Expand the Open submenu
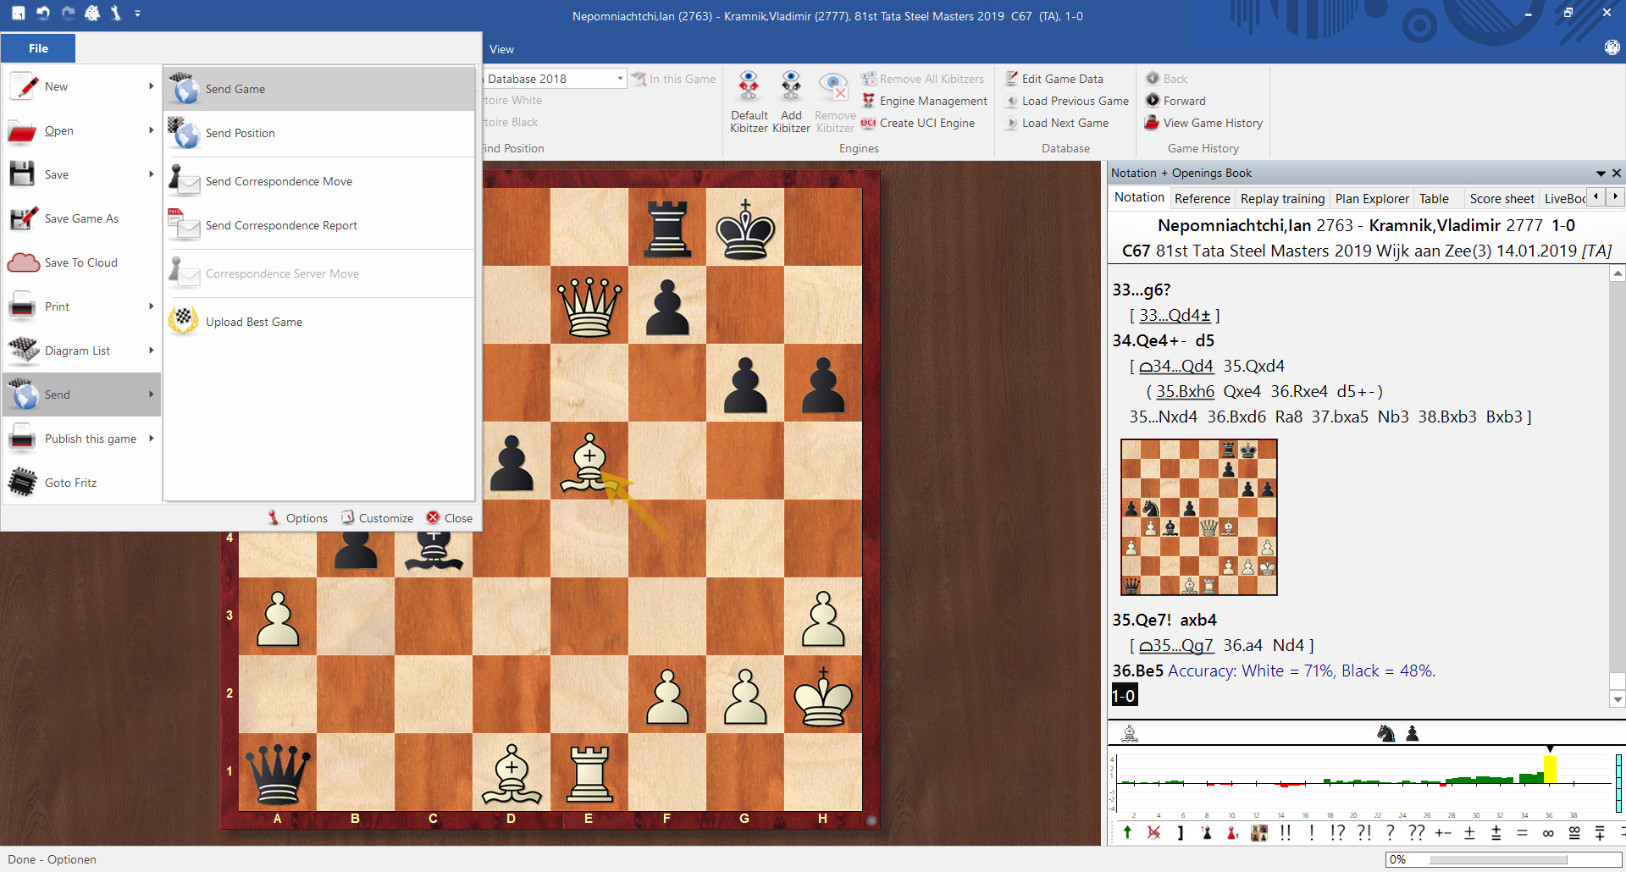The image size is (1626, 872). coord(82,130)
